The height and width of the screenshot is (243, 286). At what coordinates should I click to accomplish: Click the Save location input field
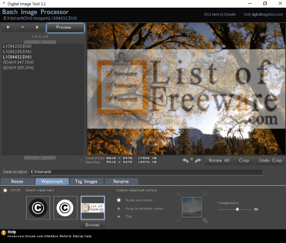(147, 172)
